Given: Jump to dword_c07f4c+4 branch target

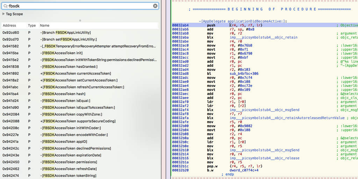Looking at the screenshot, I should (x=244, y=170).
